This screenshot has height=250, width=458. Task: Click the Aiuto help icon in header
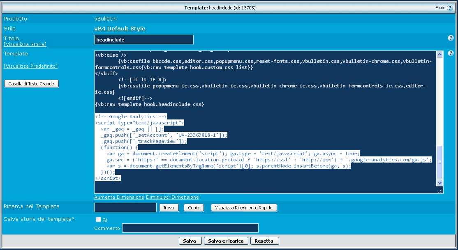[449, 8]
